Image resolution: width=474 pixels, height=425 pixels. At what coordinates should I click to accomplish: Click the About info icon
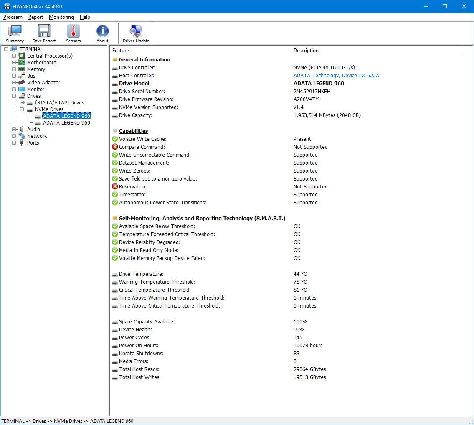[102, 31]
